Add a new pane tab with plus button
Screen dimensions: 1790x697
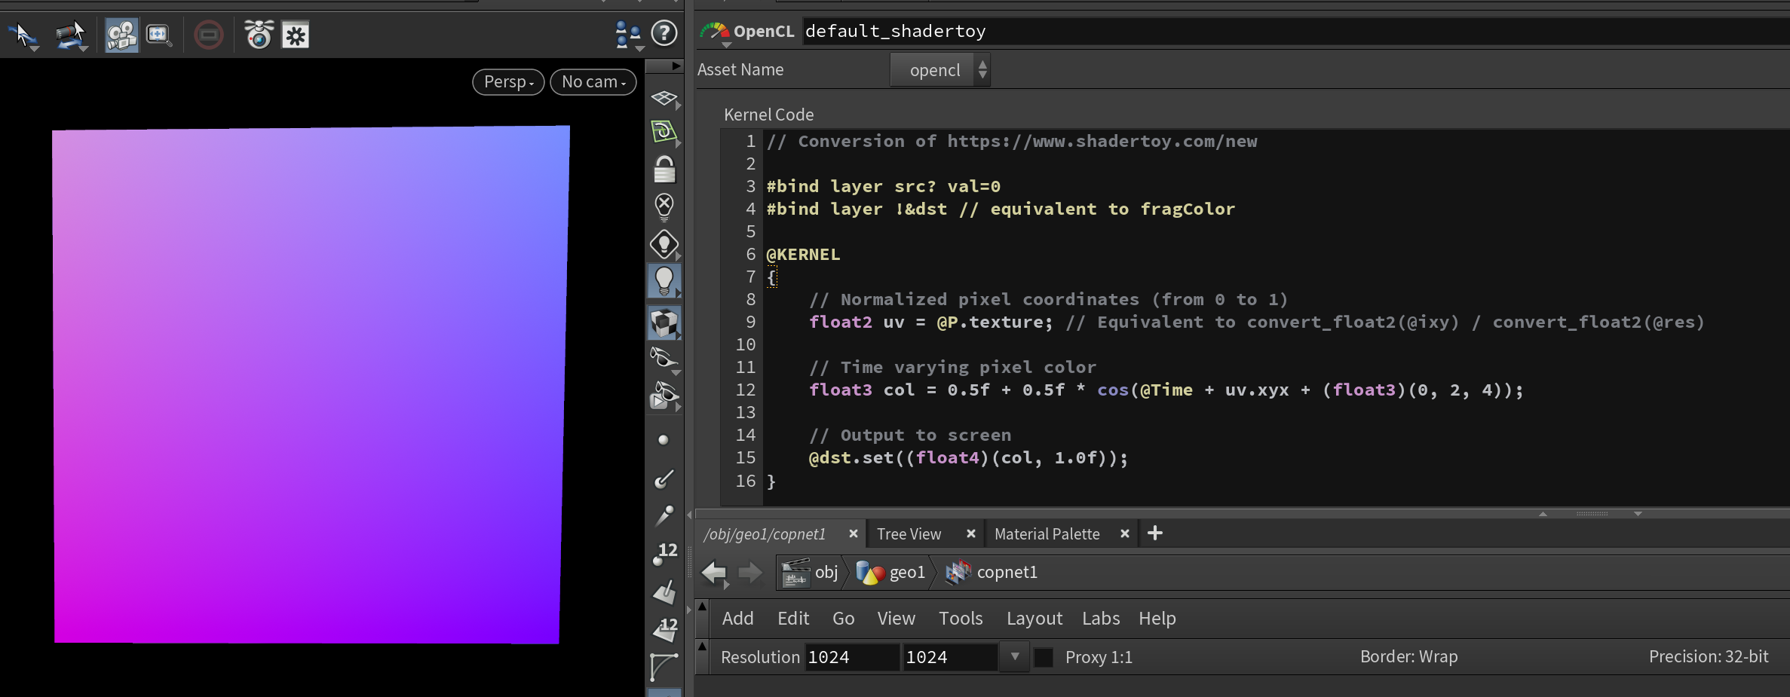[1154, 533]
